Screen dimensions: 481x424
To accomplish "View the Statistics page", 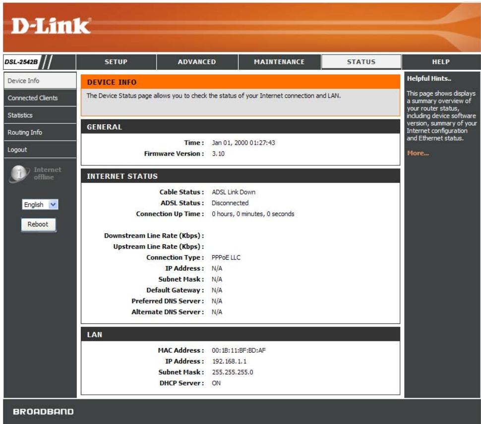I will click(40, 115).
